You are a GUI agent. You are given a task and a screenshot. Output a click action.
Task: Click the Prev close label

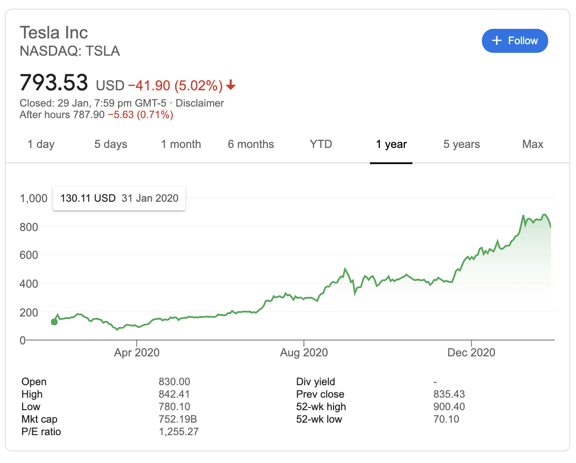tap(320, 394)
